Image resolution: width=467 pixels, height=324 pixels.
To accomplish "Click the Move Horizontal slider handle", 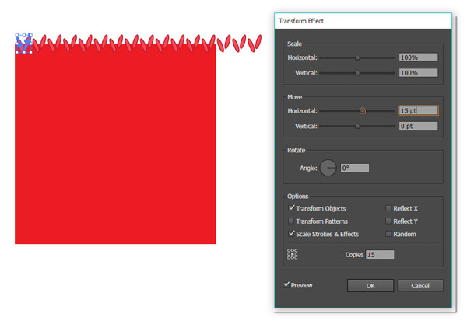I will (x=363, y=110).
